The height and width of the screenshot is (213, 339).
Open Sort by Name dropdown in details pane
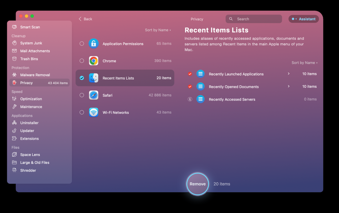[305, 63]
